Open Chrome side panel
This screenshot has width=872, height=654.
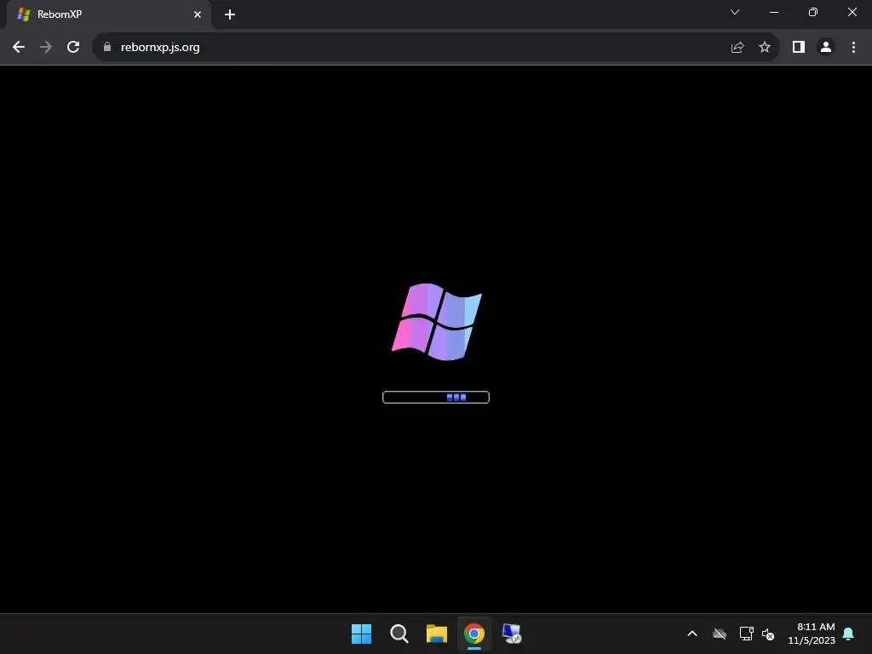click(x=799, y=48)
